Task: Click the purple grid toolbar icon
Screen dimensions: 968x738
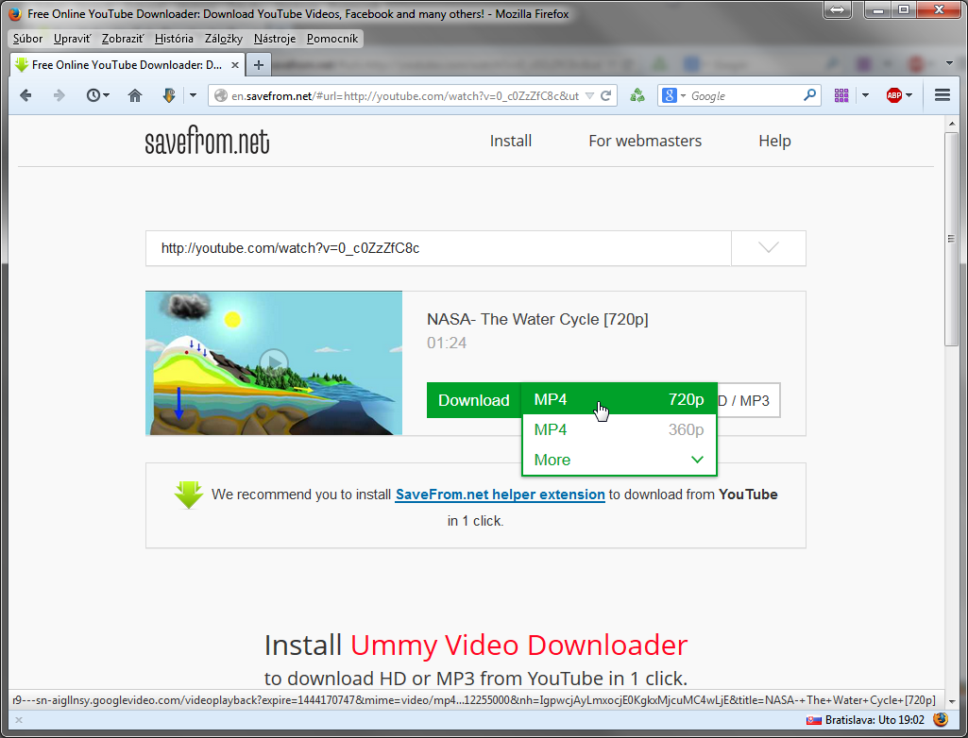Action: point(841,95)
